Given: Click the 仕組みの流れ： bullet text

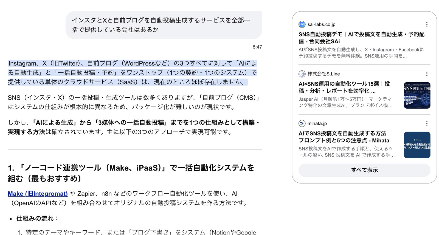Looking at the screenshot, I should coord(38,219).
